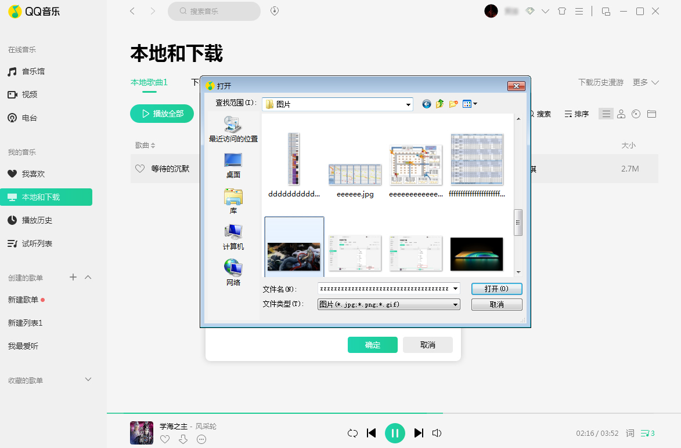
Task: Click the back navigation arrow in the dialog
Action: pos(426,104)
